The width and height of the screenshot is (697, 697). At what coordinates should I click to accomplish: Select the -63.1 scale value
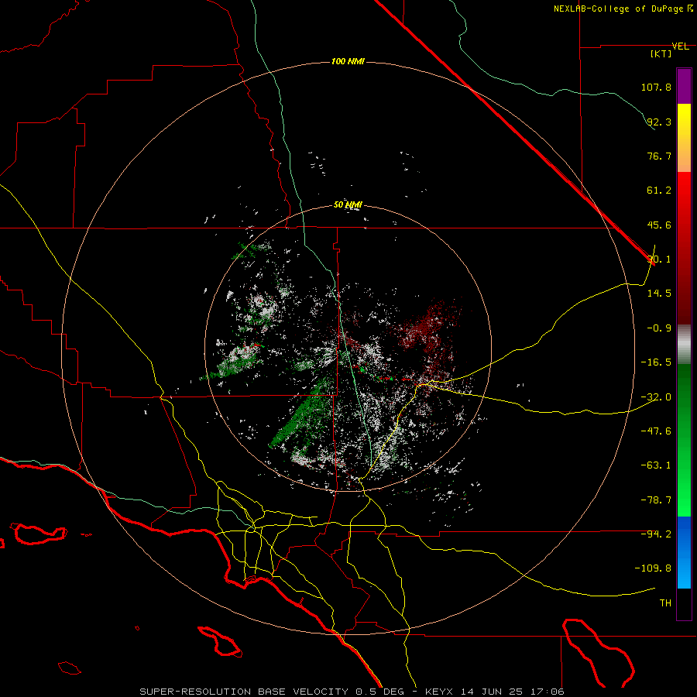656,465
